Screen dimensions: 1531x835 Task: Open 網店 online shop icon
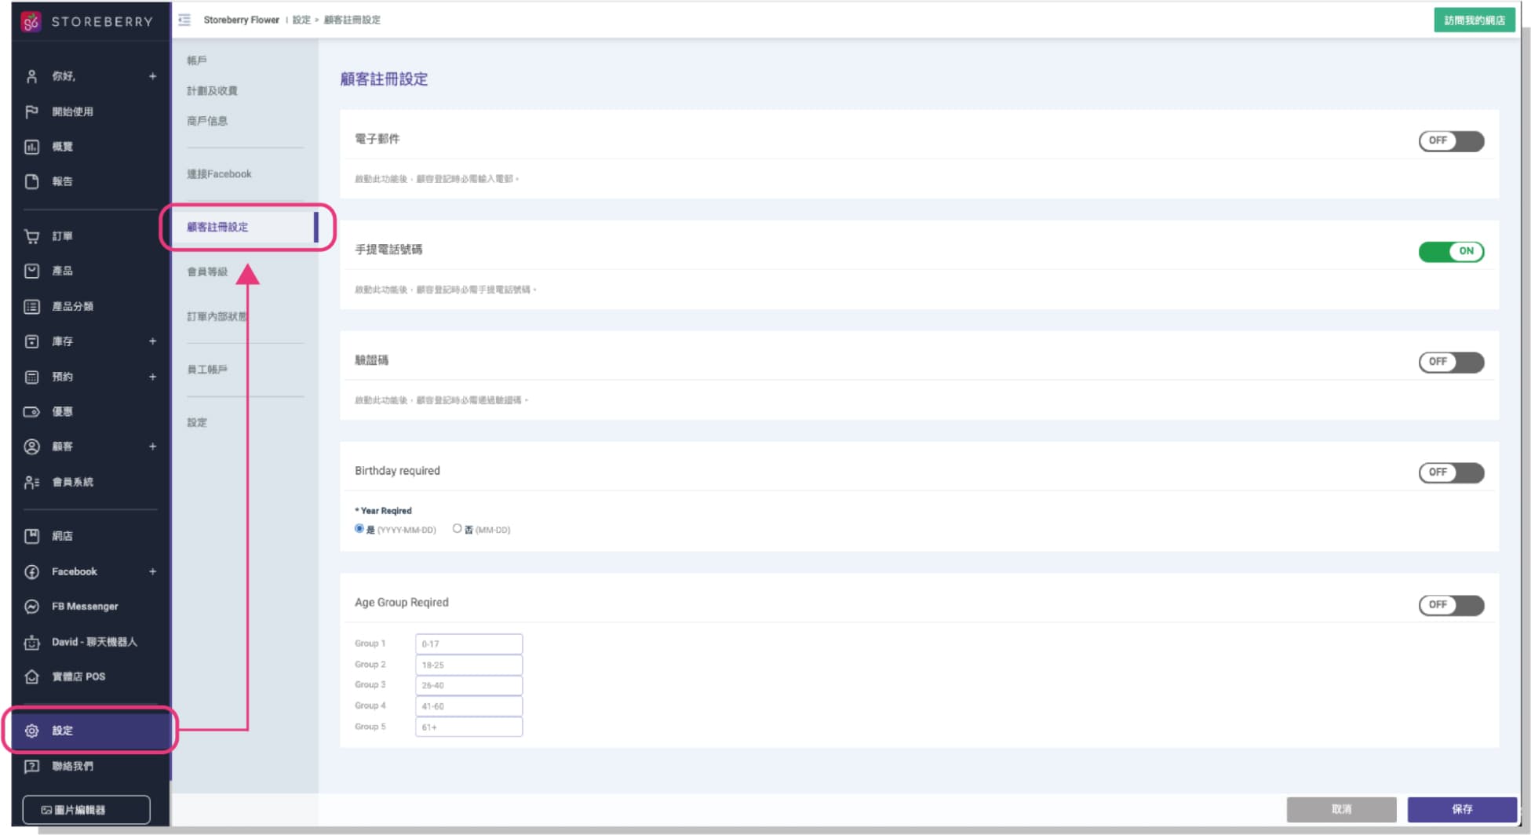pos(31,536)
